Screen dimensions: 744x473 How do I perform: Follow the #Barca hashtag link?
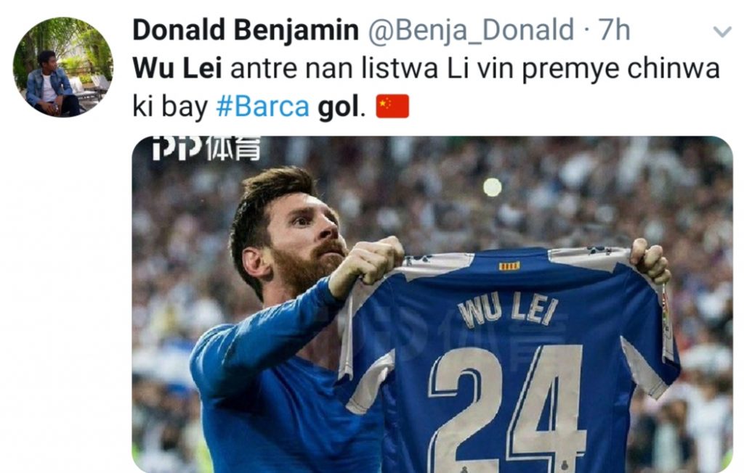click(x=262, y=107)
